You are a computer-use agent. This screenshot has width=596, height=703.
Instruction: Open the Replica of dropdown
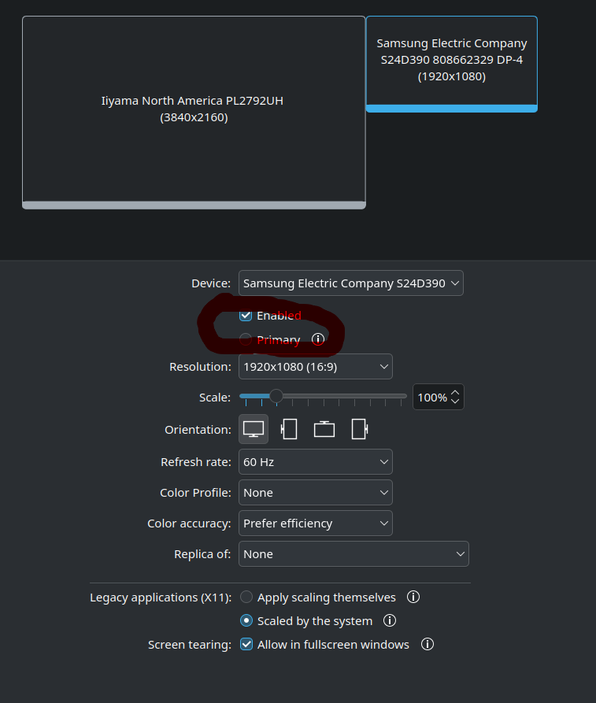pos(354,553)
